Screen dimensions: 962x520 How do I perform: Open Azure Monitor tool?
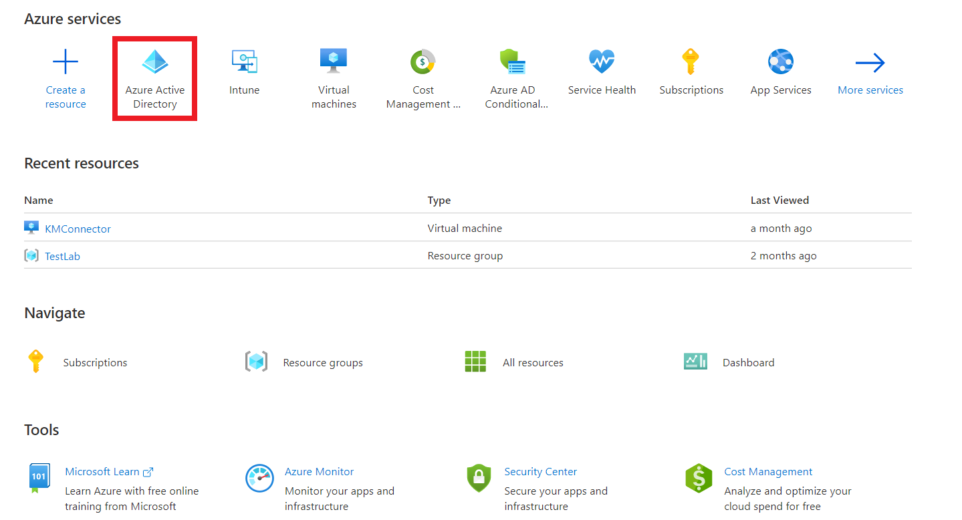pyautogui.click(x=319, y=471)
